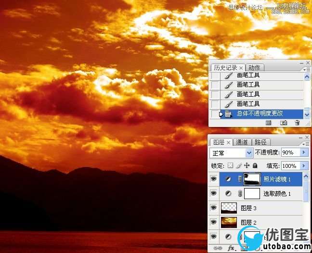Click link layers icon at panel bottom

pyautogui.click(x=218, y=248)
